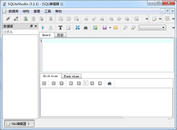Go to the previous results page
Image resolution: width=177 pixels, height=130 pixels.
79,83
